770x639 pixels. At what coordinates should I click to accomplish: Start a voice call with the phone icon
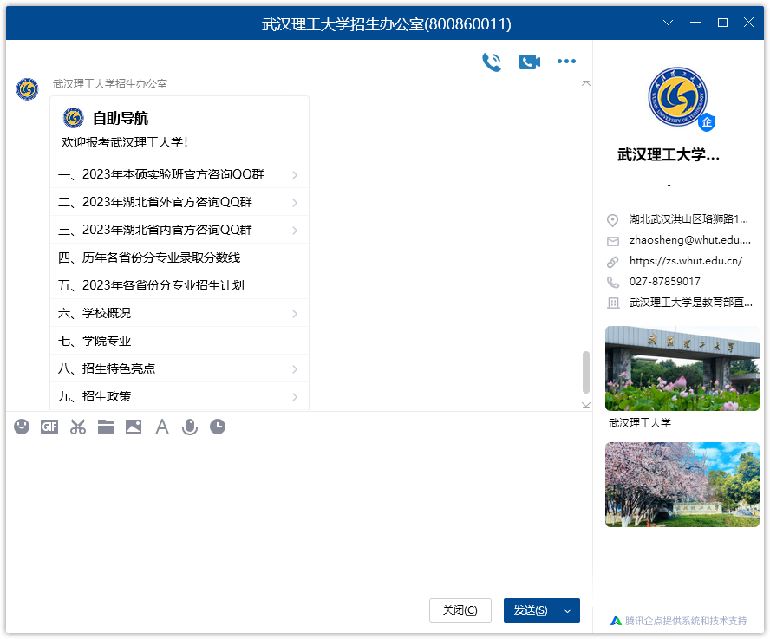(x=492, y=62)
